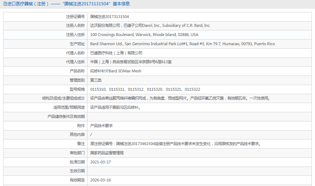Click the 管理类别 label
This screenshot has height=186, width=315.
[x=77, y=80]
